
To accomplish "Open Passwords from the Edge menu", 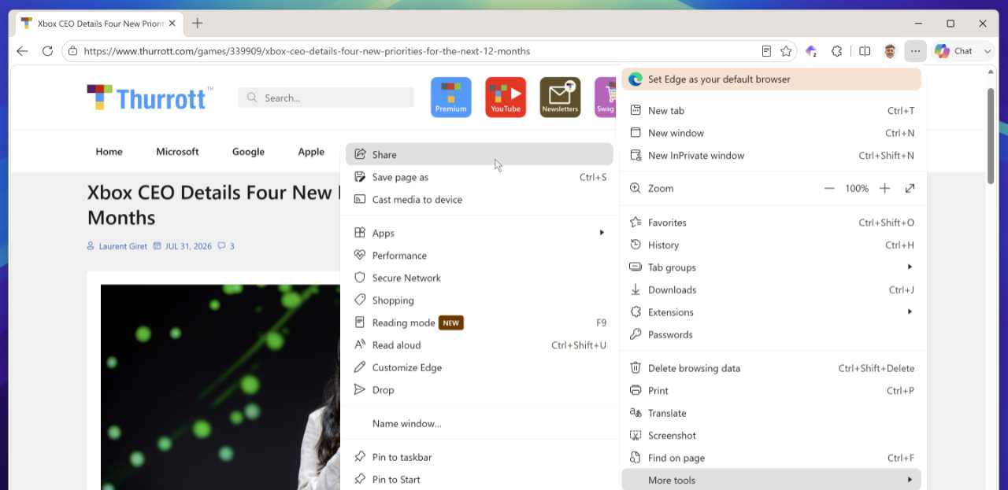I will click(771, 334).
